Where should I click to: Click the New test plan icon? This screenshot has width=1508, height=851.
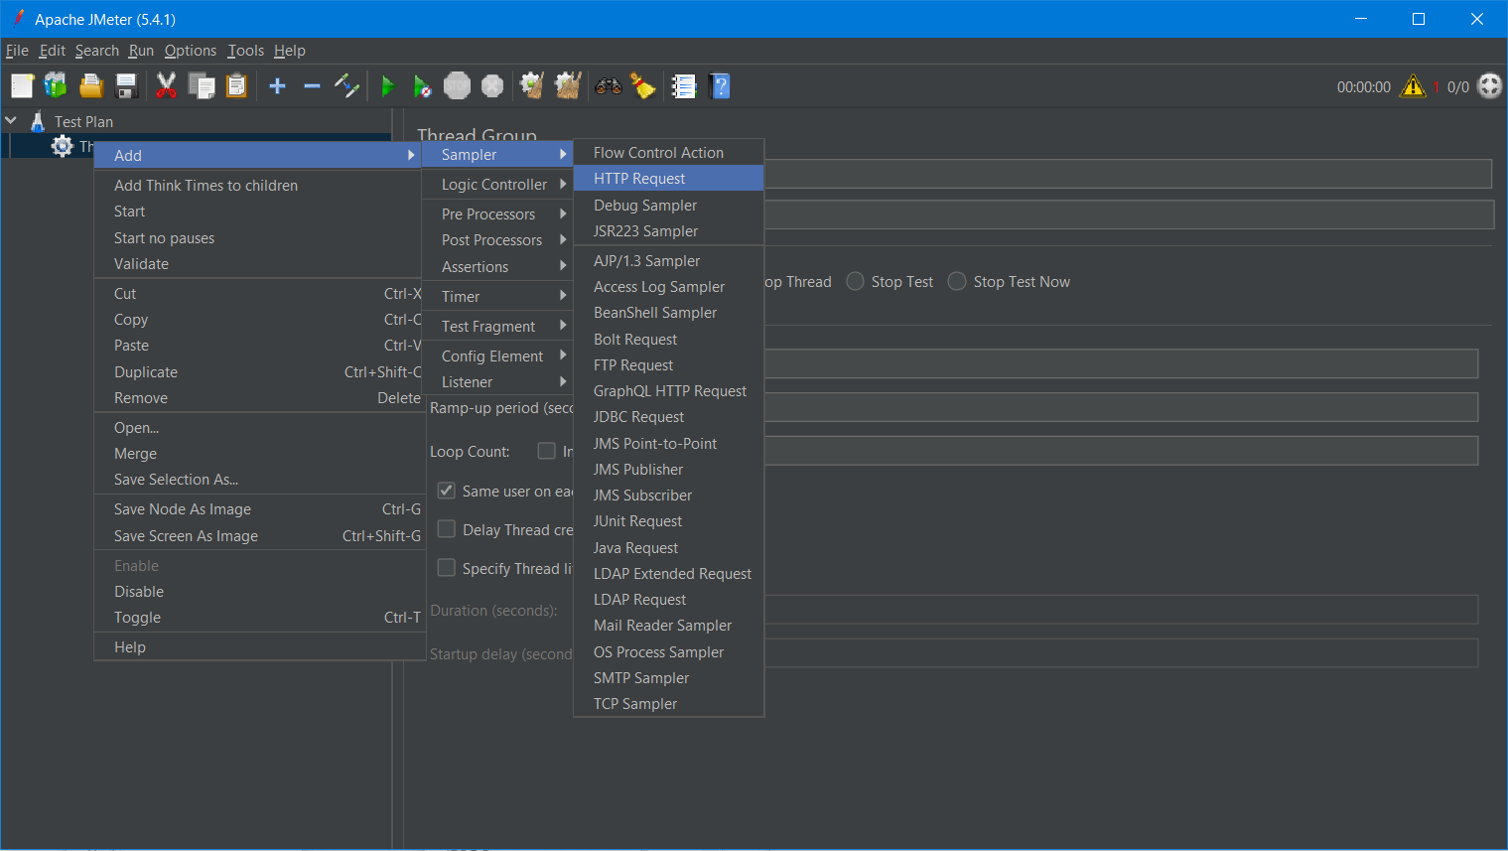coord(22,86)
